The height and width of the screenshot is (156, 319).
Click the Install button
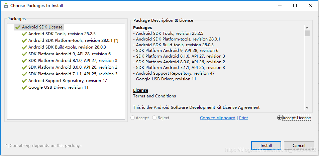coord(266,146)
